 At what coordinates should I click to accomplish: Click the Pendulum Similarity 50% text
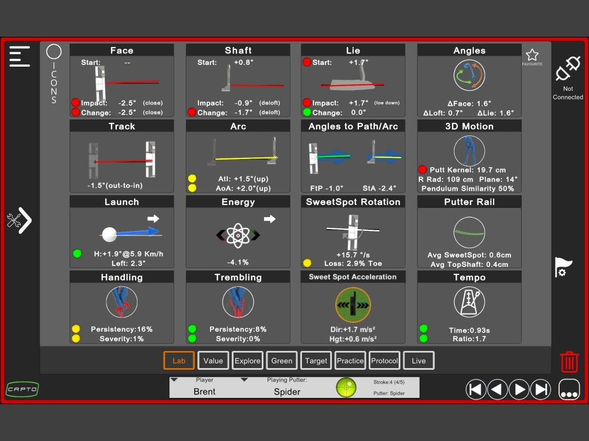(468, 188)
